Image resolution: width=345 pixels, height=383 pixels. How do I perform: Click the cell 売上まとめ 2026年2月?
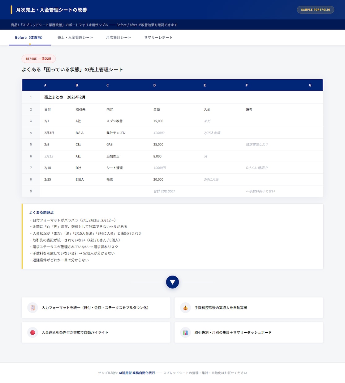pyautogui.click(x=65, y=97)
